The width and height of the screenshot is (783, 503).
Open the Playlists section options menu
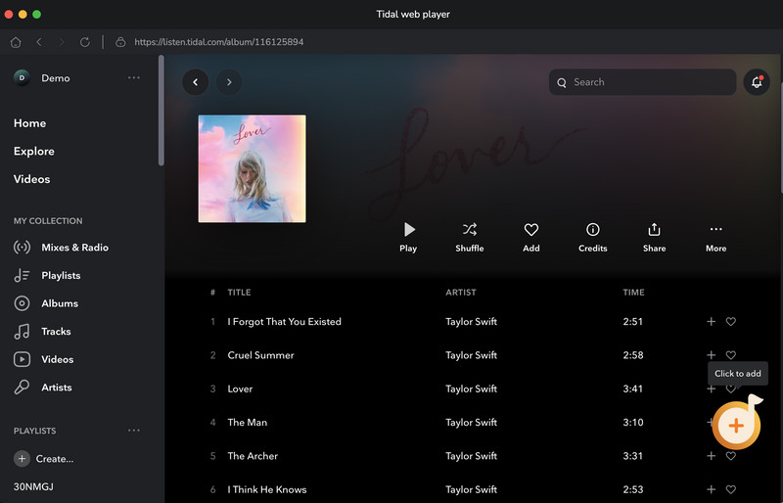point(134,430)
